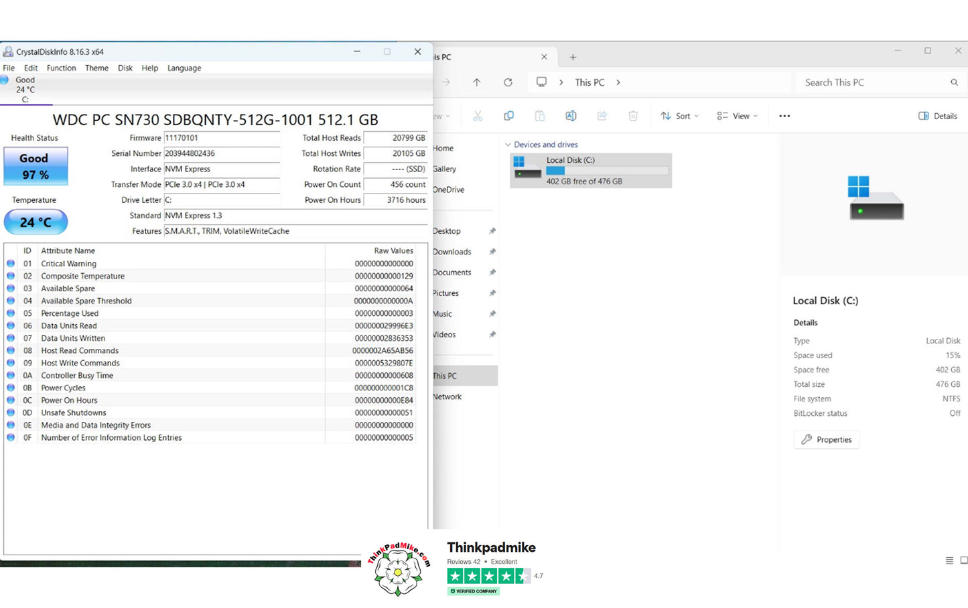The height and width of the screenshot is (608, 968).
Task: Click the 24 °C temperature button
Action: pyautogui.click(x=36, y=222)
